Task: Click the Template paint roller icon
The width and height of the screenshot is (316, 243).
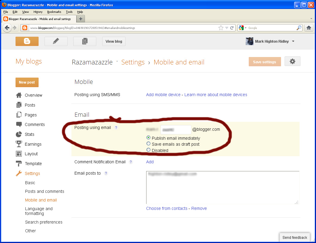Action: (19, 164)
